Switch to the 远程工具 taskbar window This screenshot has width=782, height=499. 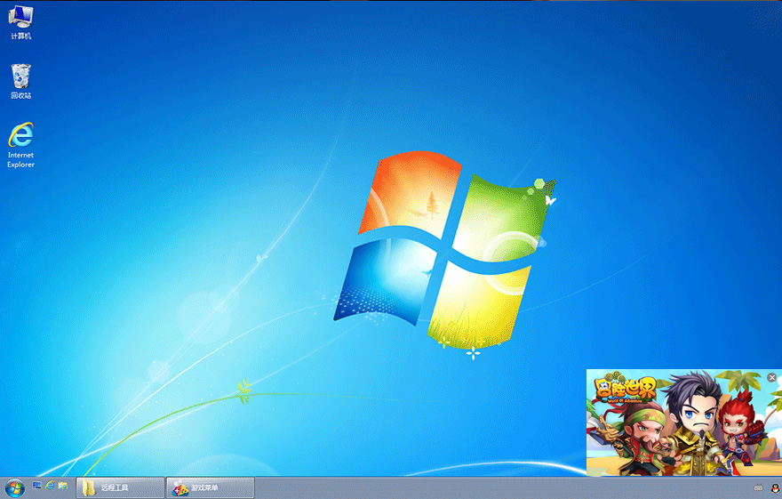point(120,487)
